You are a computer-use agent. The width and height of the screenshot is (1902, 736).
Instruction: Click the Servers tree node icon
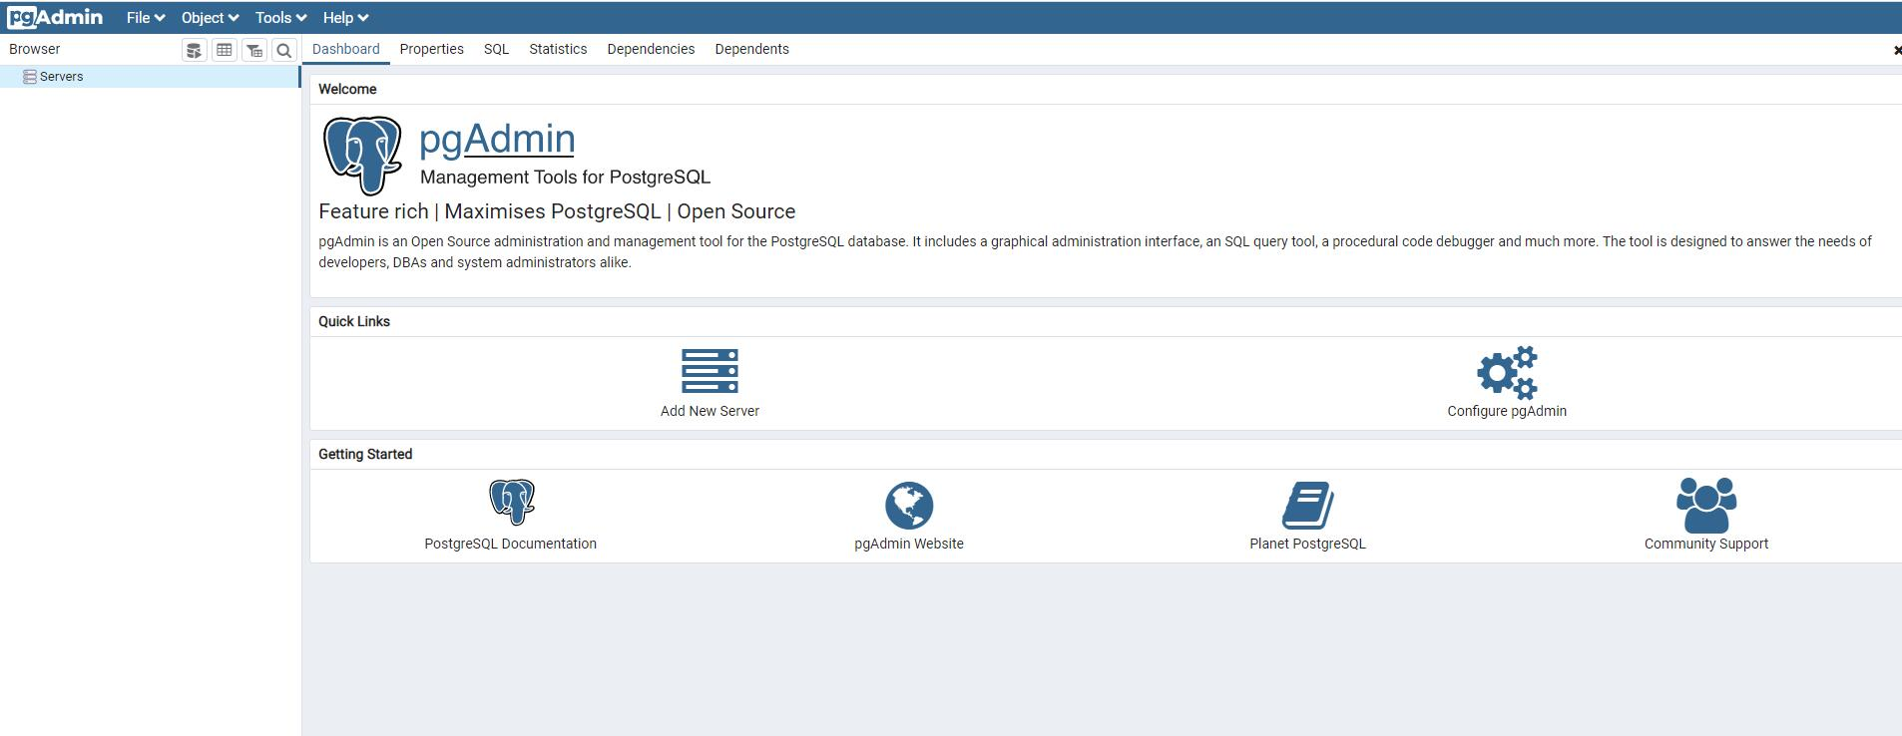tap(30, 77)
